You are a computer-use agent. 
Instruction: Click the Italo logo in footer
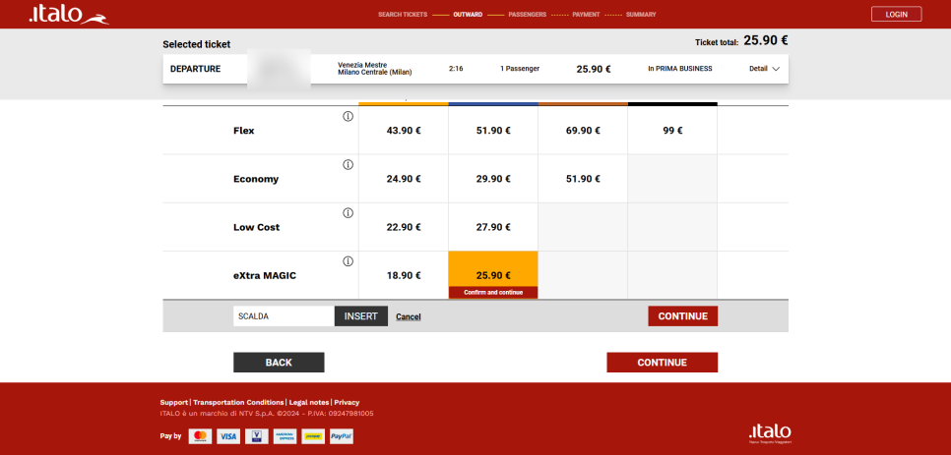[x=770, y=433]
